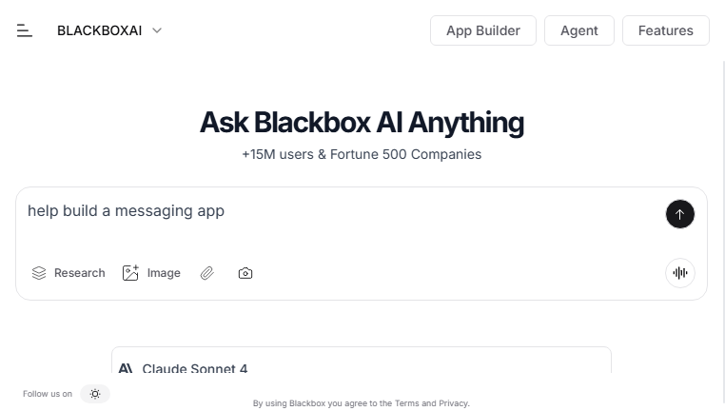This screenshot has height=411, width=725.
Task: Expand the BLACKBOXAI dropdown chevron
Action: click(157, 30)
